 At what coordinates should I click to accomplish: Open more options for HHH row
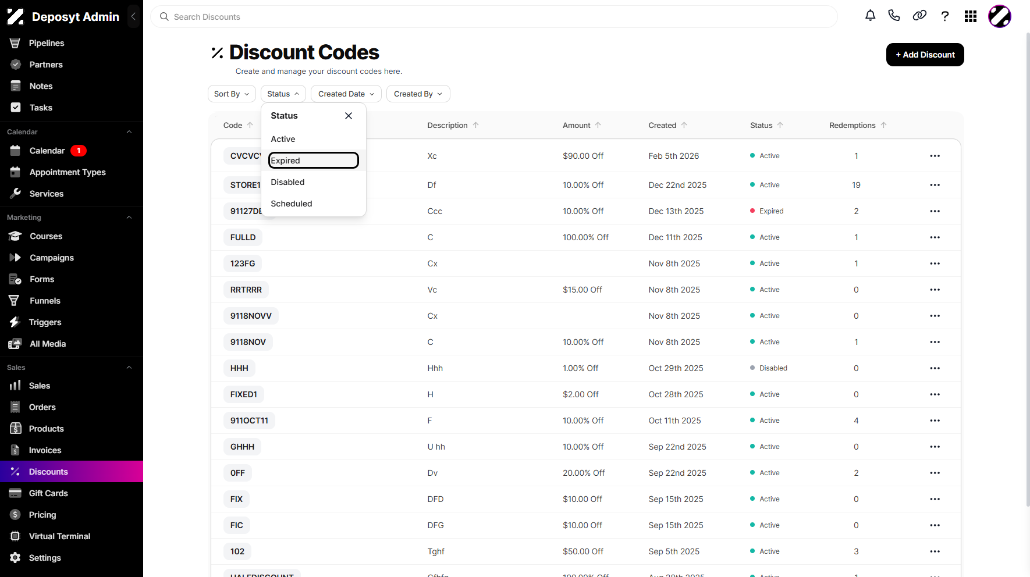(935, 368)
